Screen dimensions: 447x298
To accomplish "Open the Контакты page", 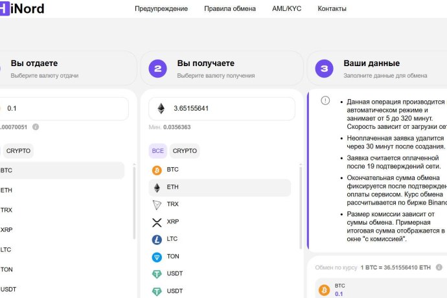I will [x=332, y=9].
